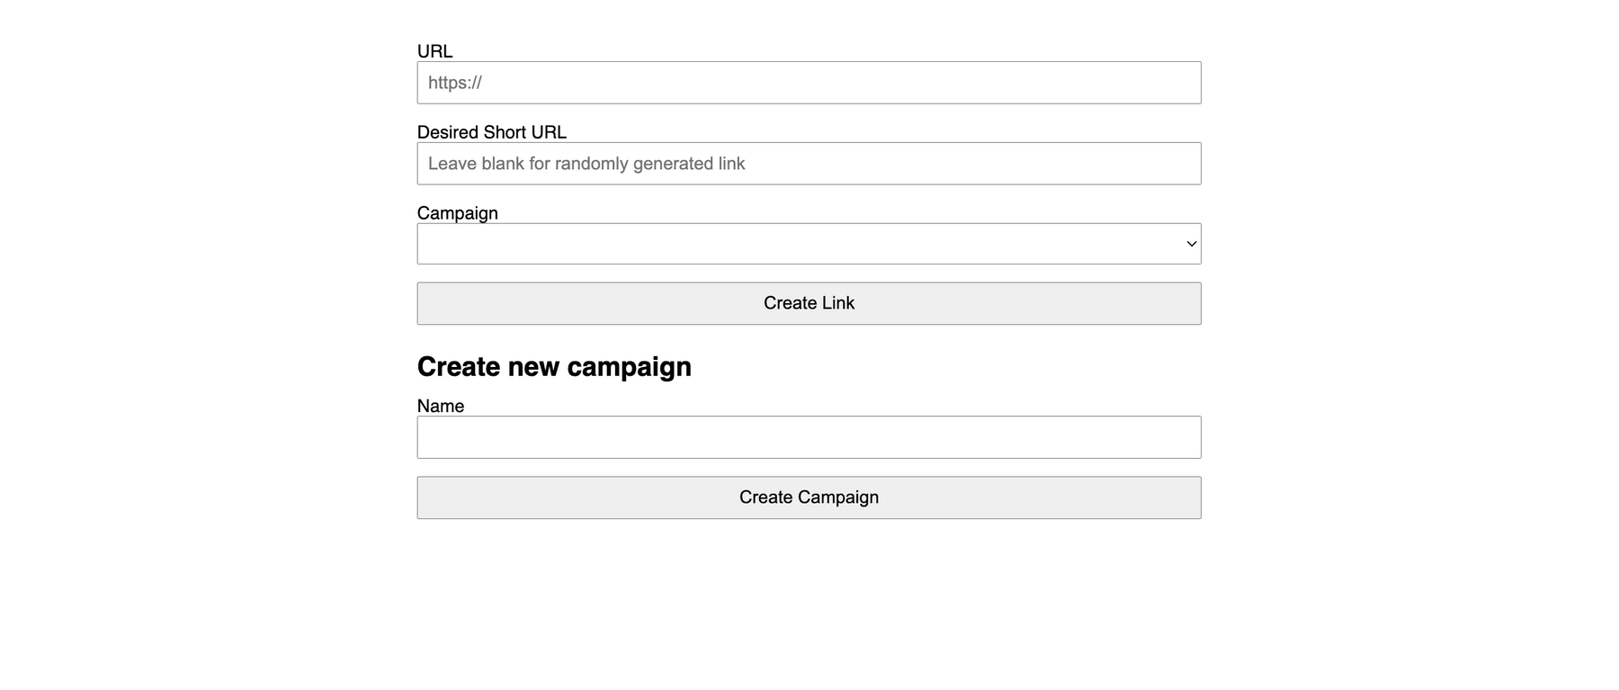The width and height of the screenshot is (1619, 690).
Task: Open the Campaign dropdown
Action: pos(809,244)
